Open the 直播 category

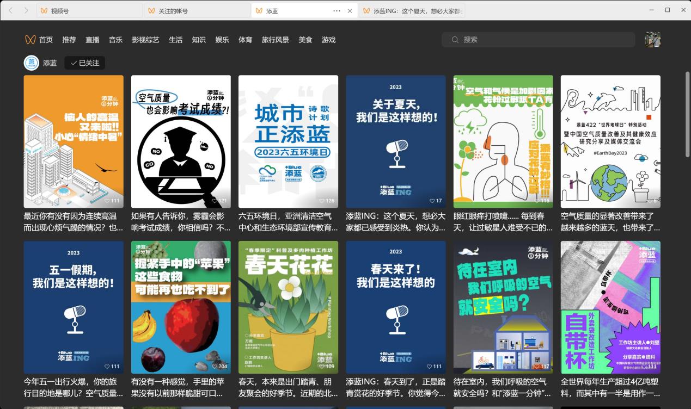[93, 40]
